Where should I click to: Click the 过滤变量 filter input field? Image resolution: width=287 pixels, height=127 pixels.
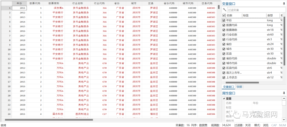pyautogui.click(x=256, y=10)
